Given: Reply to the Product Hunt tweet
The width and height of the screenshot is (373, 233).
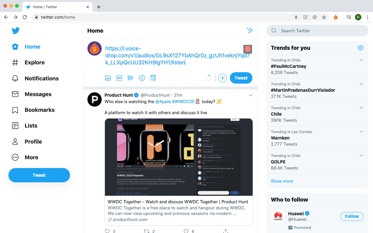Looking at the screenshot, I should coord(107,231).
